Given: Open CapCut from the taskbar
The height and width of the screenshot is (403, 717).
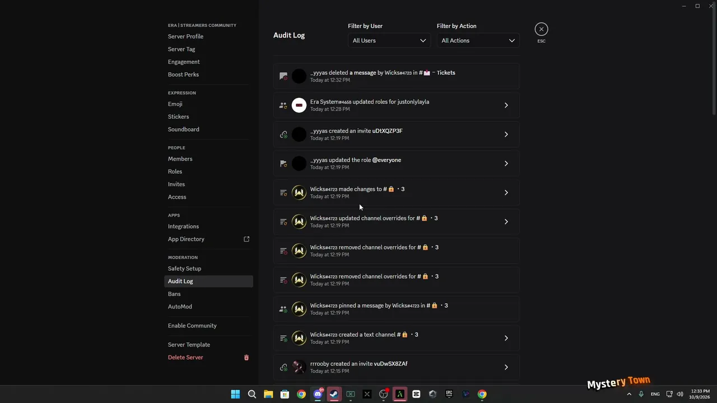Looking at the screenshot, I should [x=416, y=394].
